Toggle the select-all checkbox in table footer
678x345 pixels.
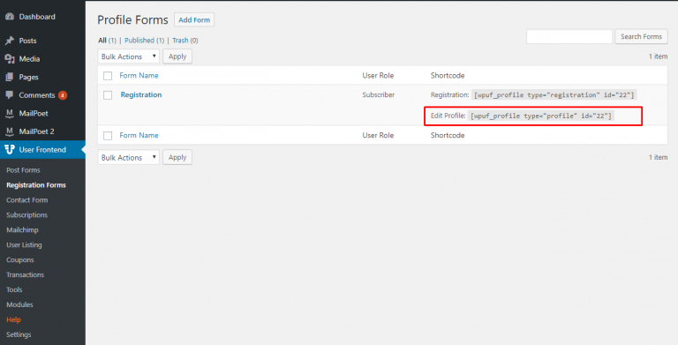pos(108,136)
